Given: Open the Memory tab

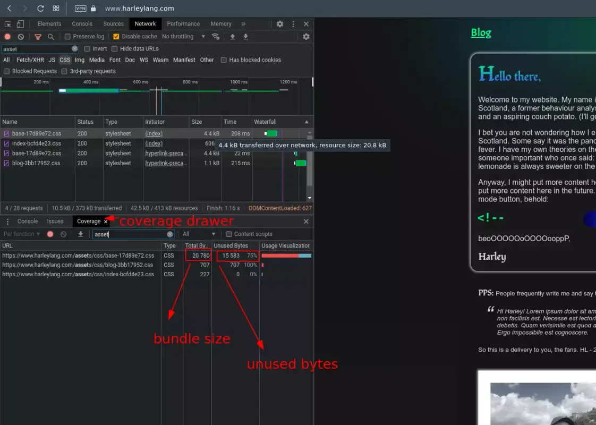Looking at the screenshot, I should pos(221,24).
